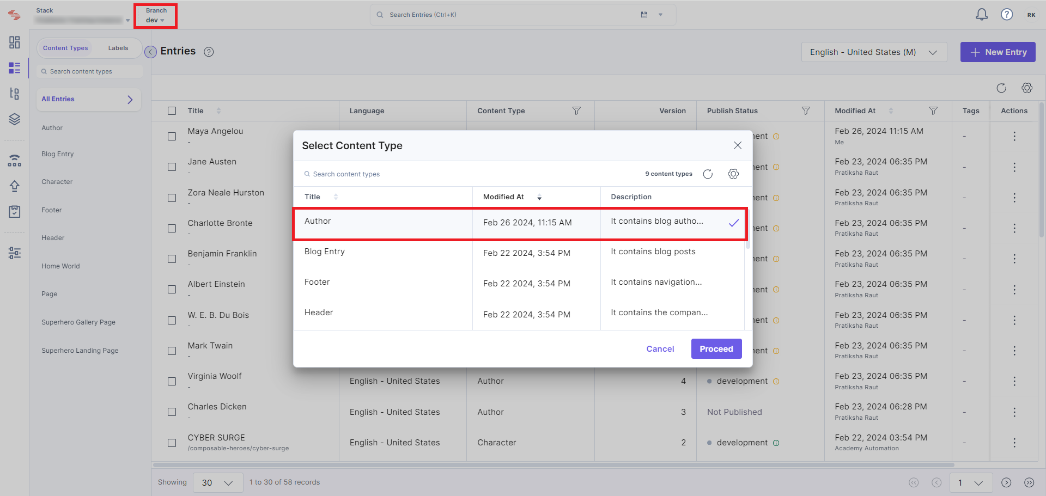
Task: Click the entries table horizontal scrollbar
Action: (x=554, y=465)
